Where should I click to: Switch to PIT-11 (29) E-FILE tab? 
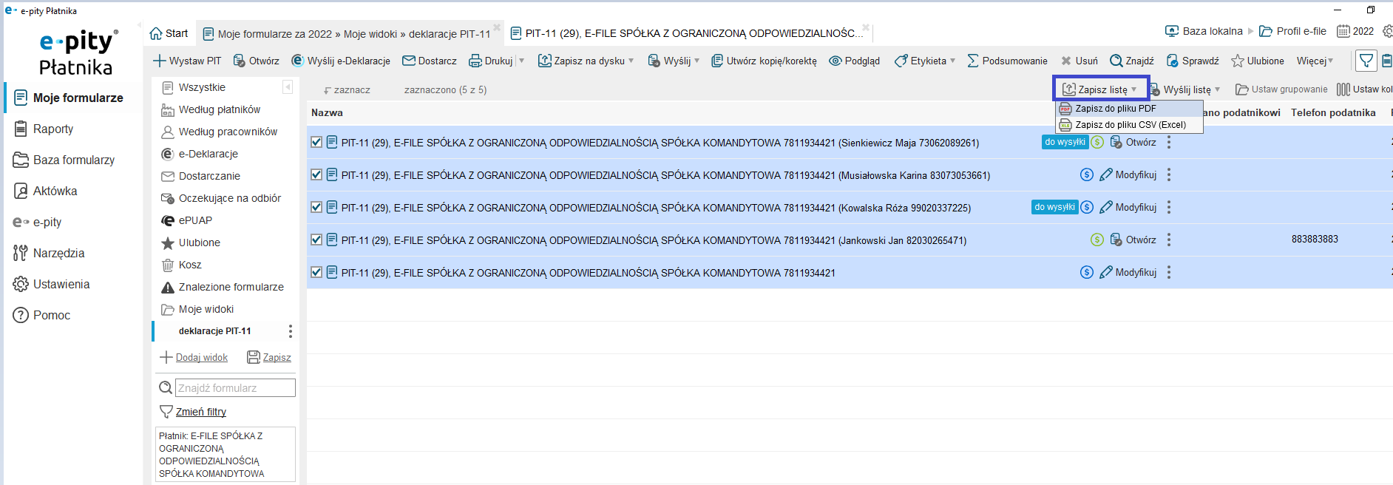coord(687,33)
